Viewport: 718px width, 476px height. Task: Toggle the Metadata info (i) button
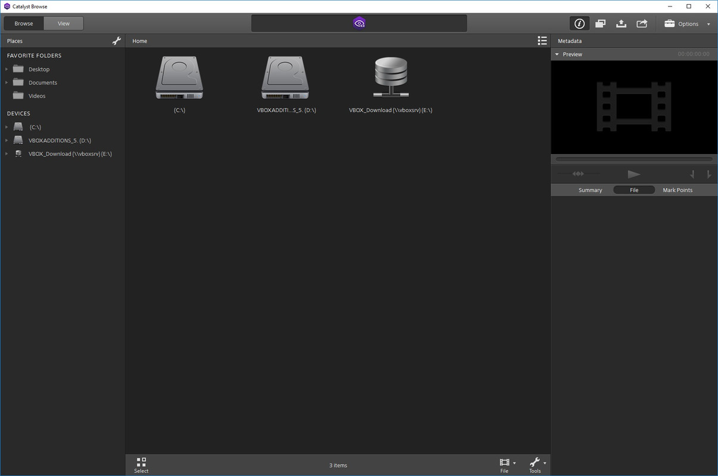coord(579,23)
